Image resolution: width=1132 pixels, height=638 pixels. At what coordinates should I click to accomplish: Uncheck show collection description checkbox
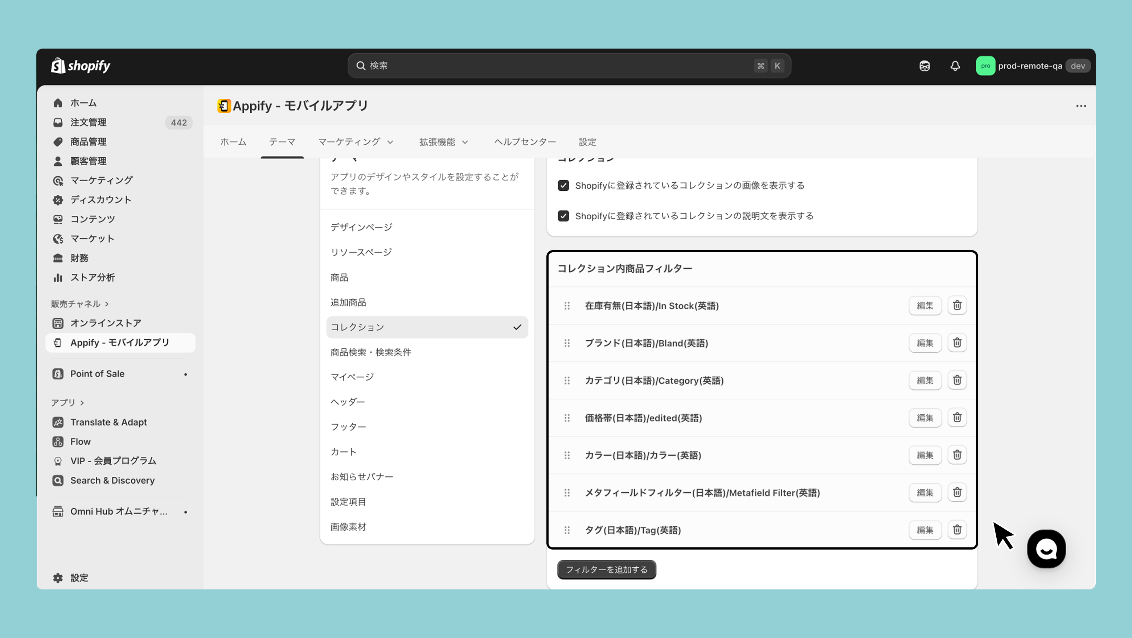click(x=563, y=216)
